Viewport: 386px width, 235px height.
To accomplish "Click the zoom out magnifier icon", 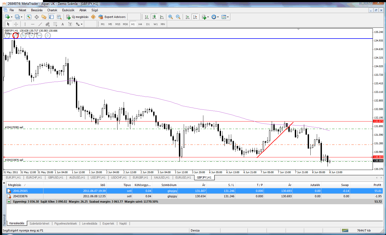I will coord(178,17).
